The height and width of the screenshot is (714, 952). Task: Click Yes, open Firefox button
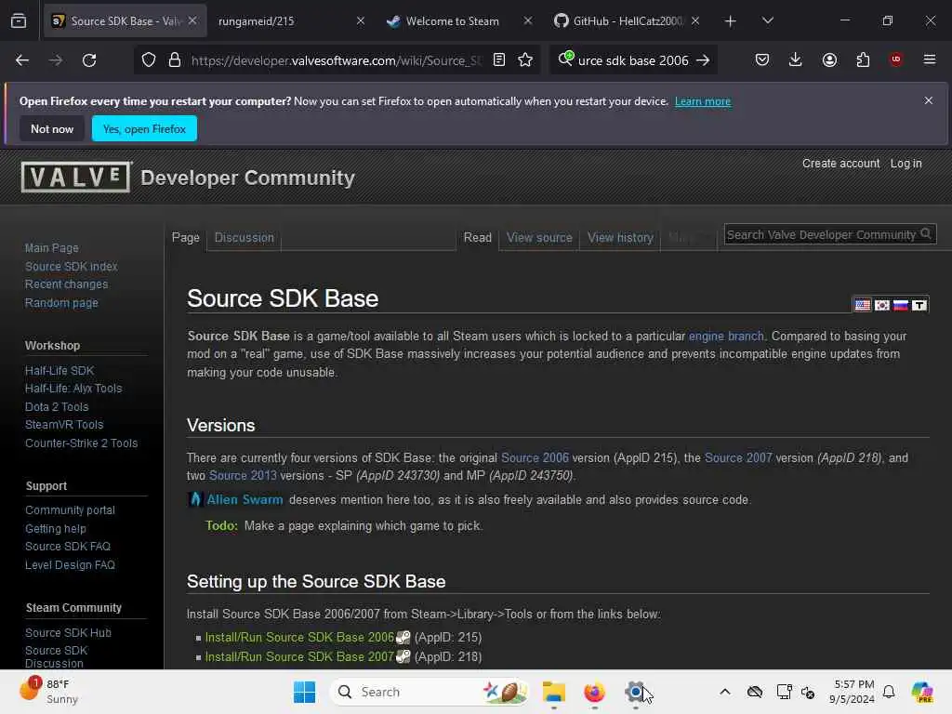(144, 128)
